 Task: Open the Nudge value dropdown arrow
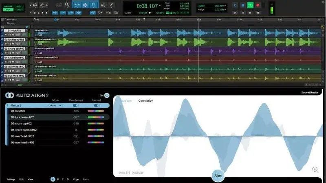[225, 9]
